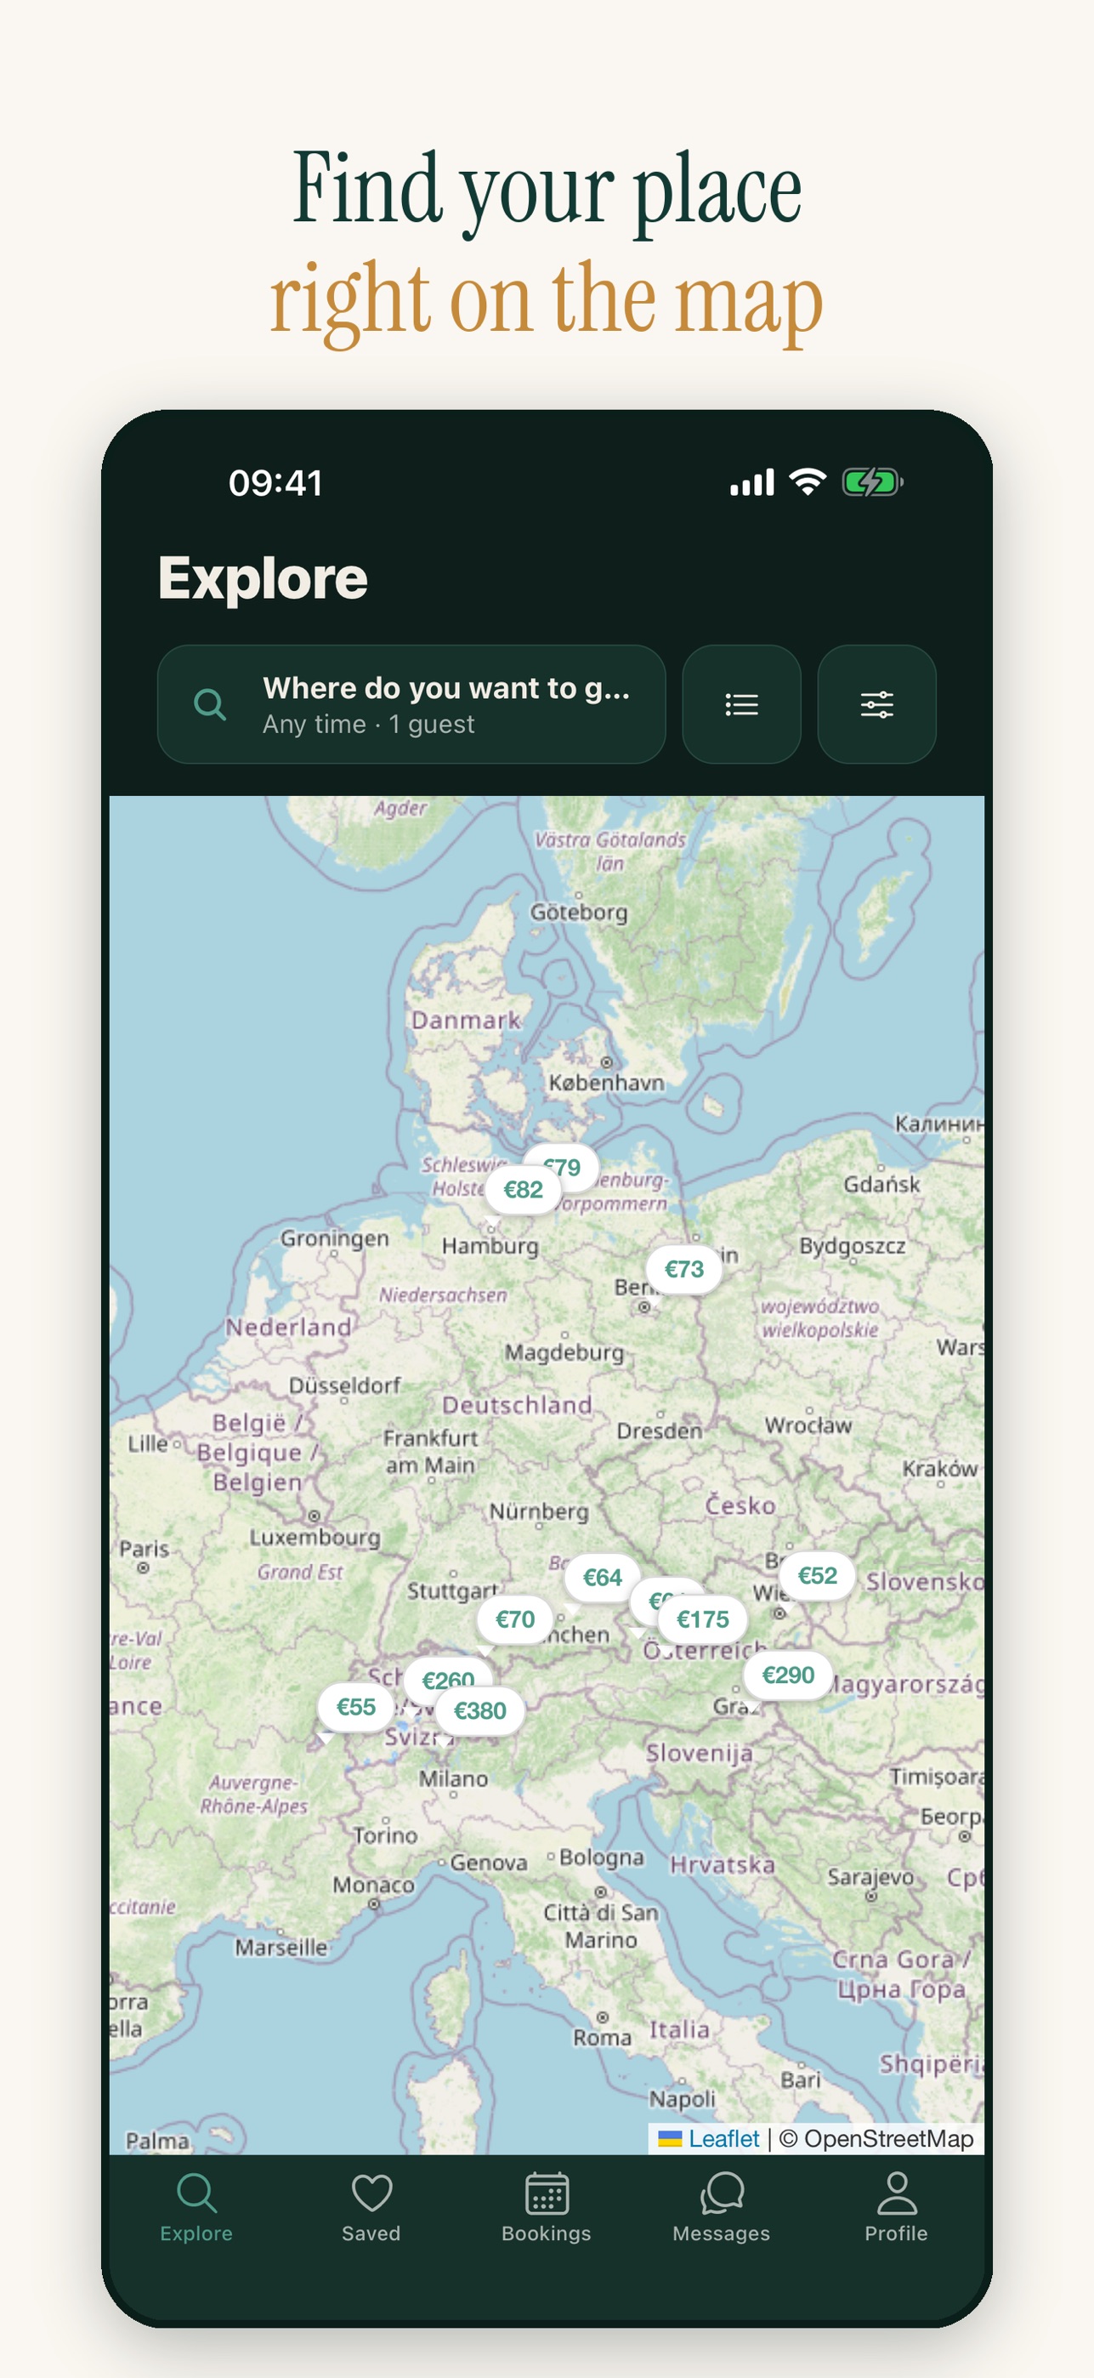Click the 'Any time · 1 guest' text
Image resolution: width=1094 pixels, height=2378 pixels.
click(x=369, y=725)
